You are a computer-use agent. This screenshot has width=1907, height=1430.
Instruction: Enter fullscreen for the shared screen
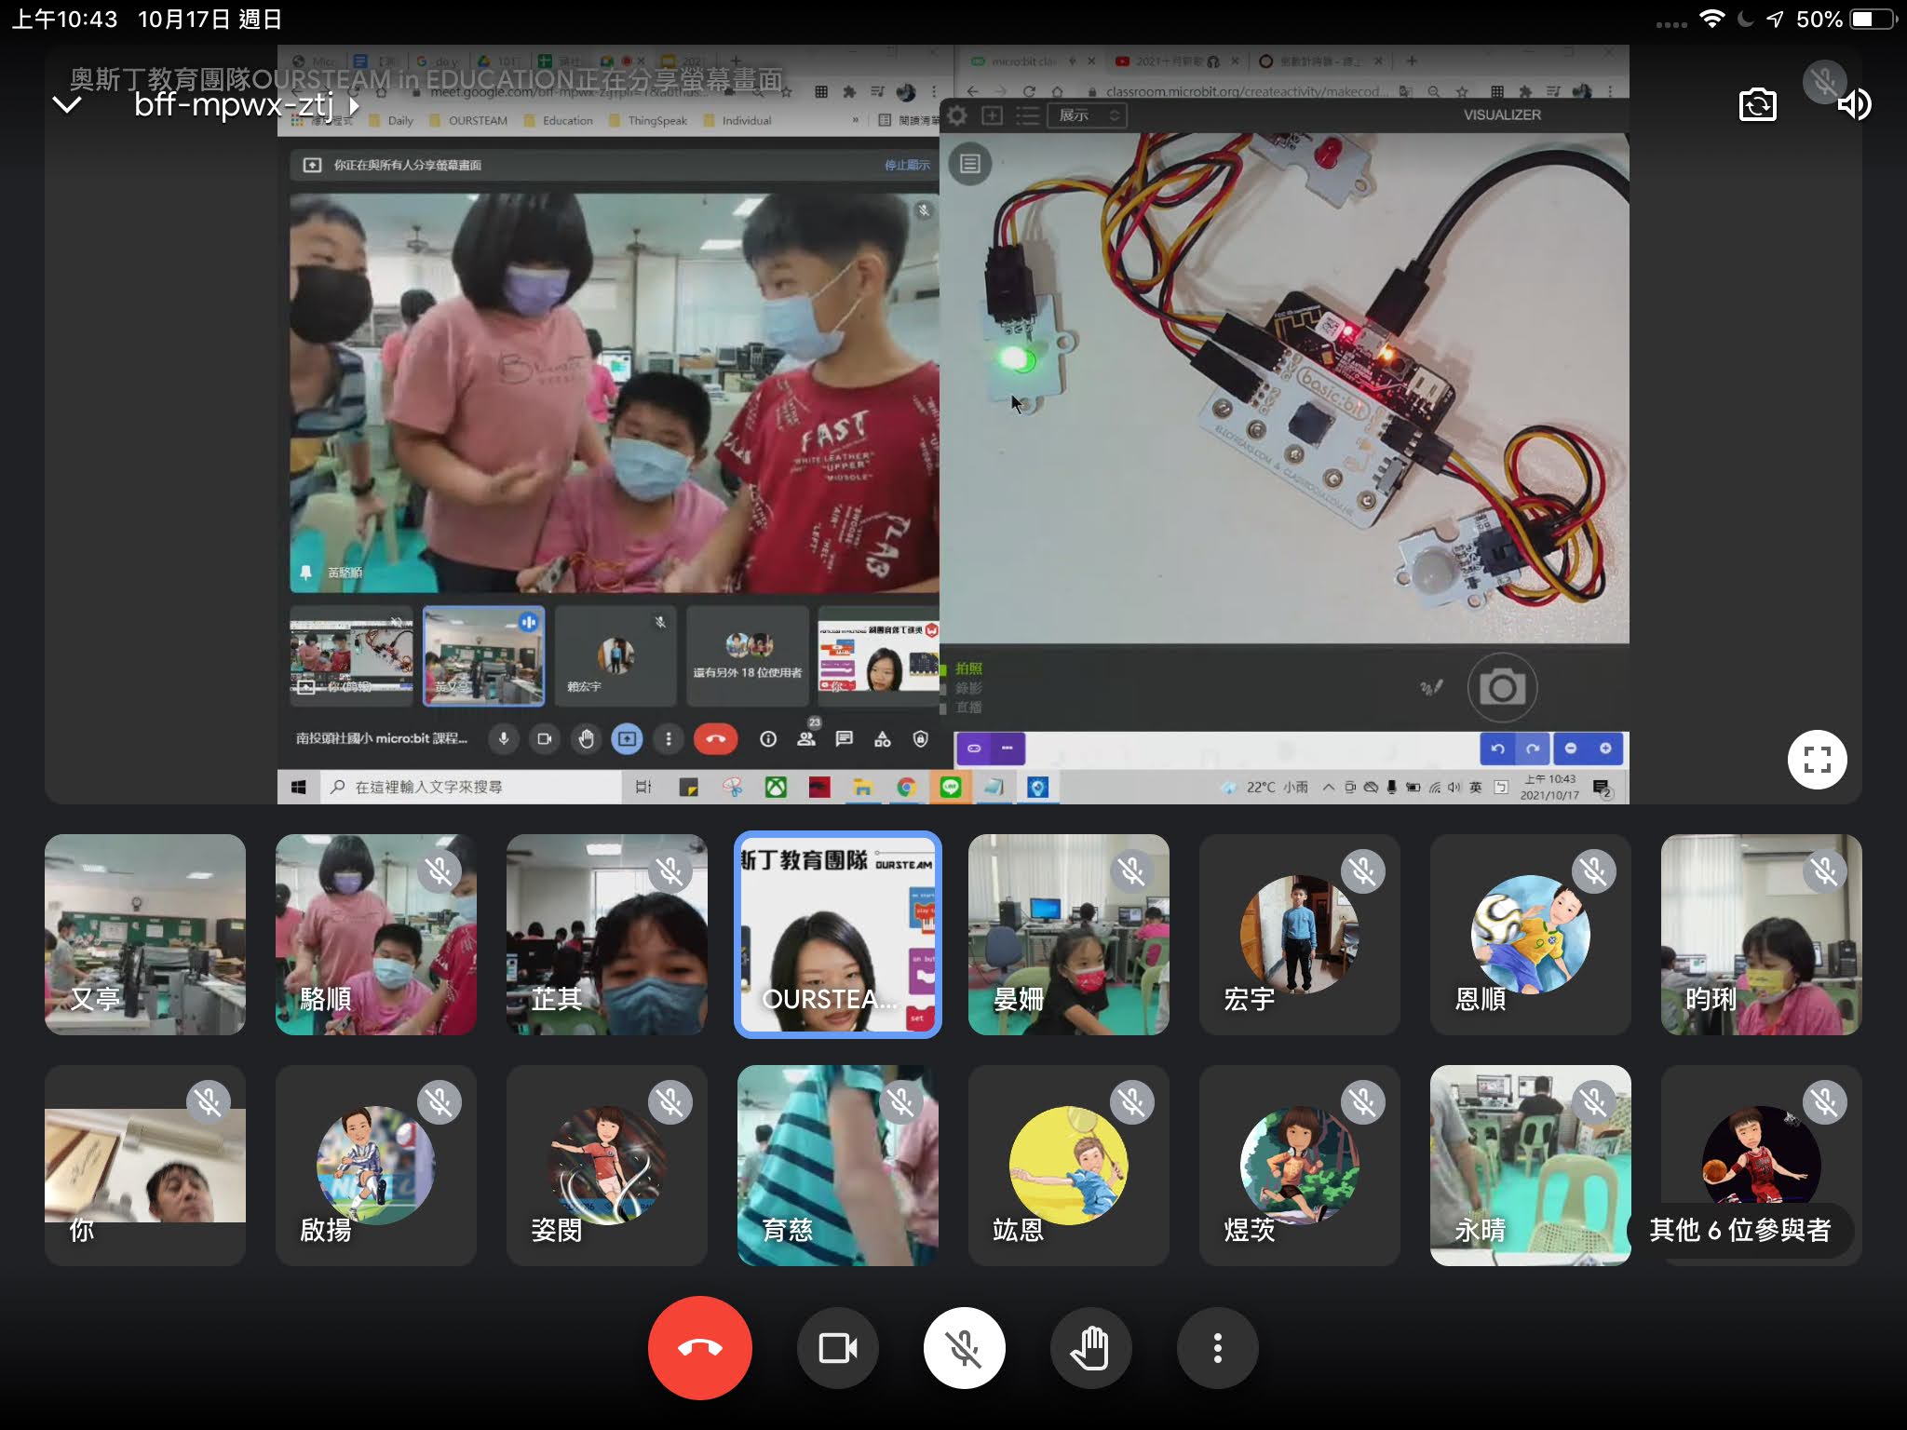tap(1817, 760)
